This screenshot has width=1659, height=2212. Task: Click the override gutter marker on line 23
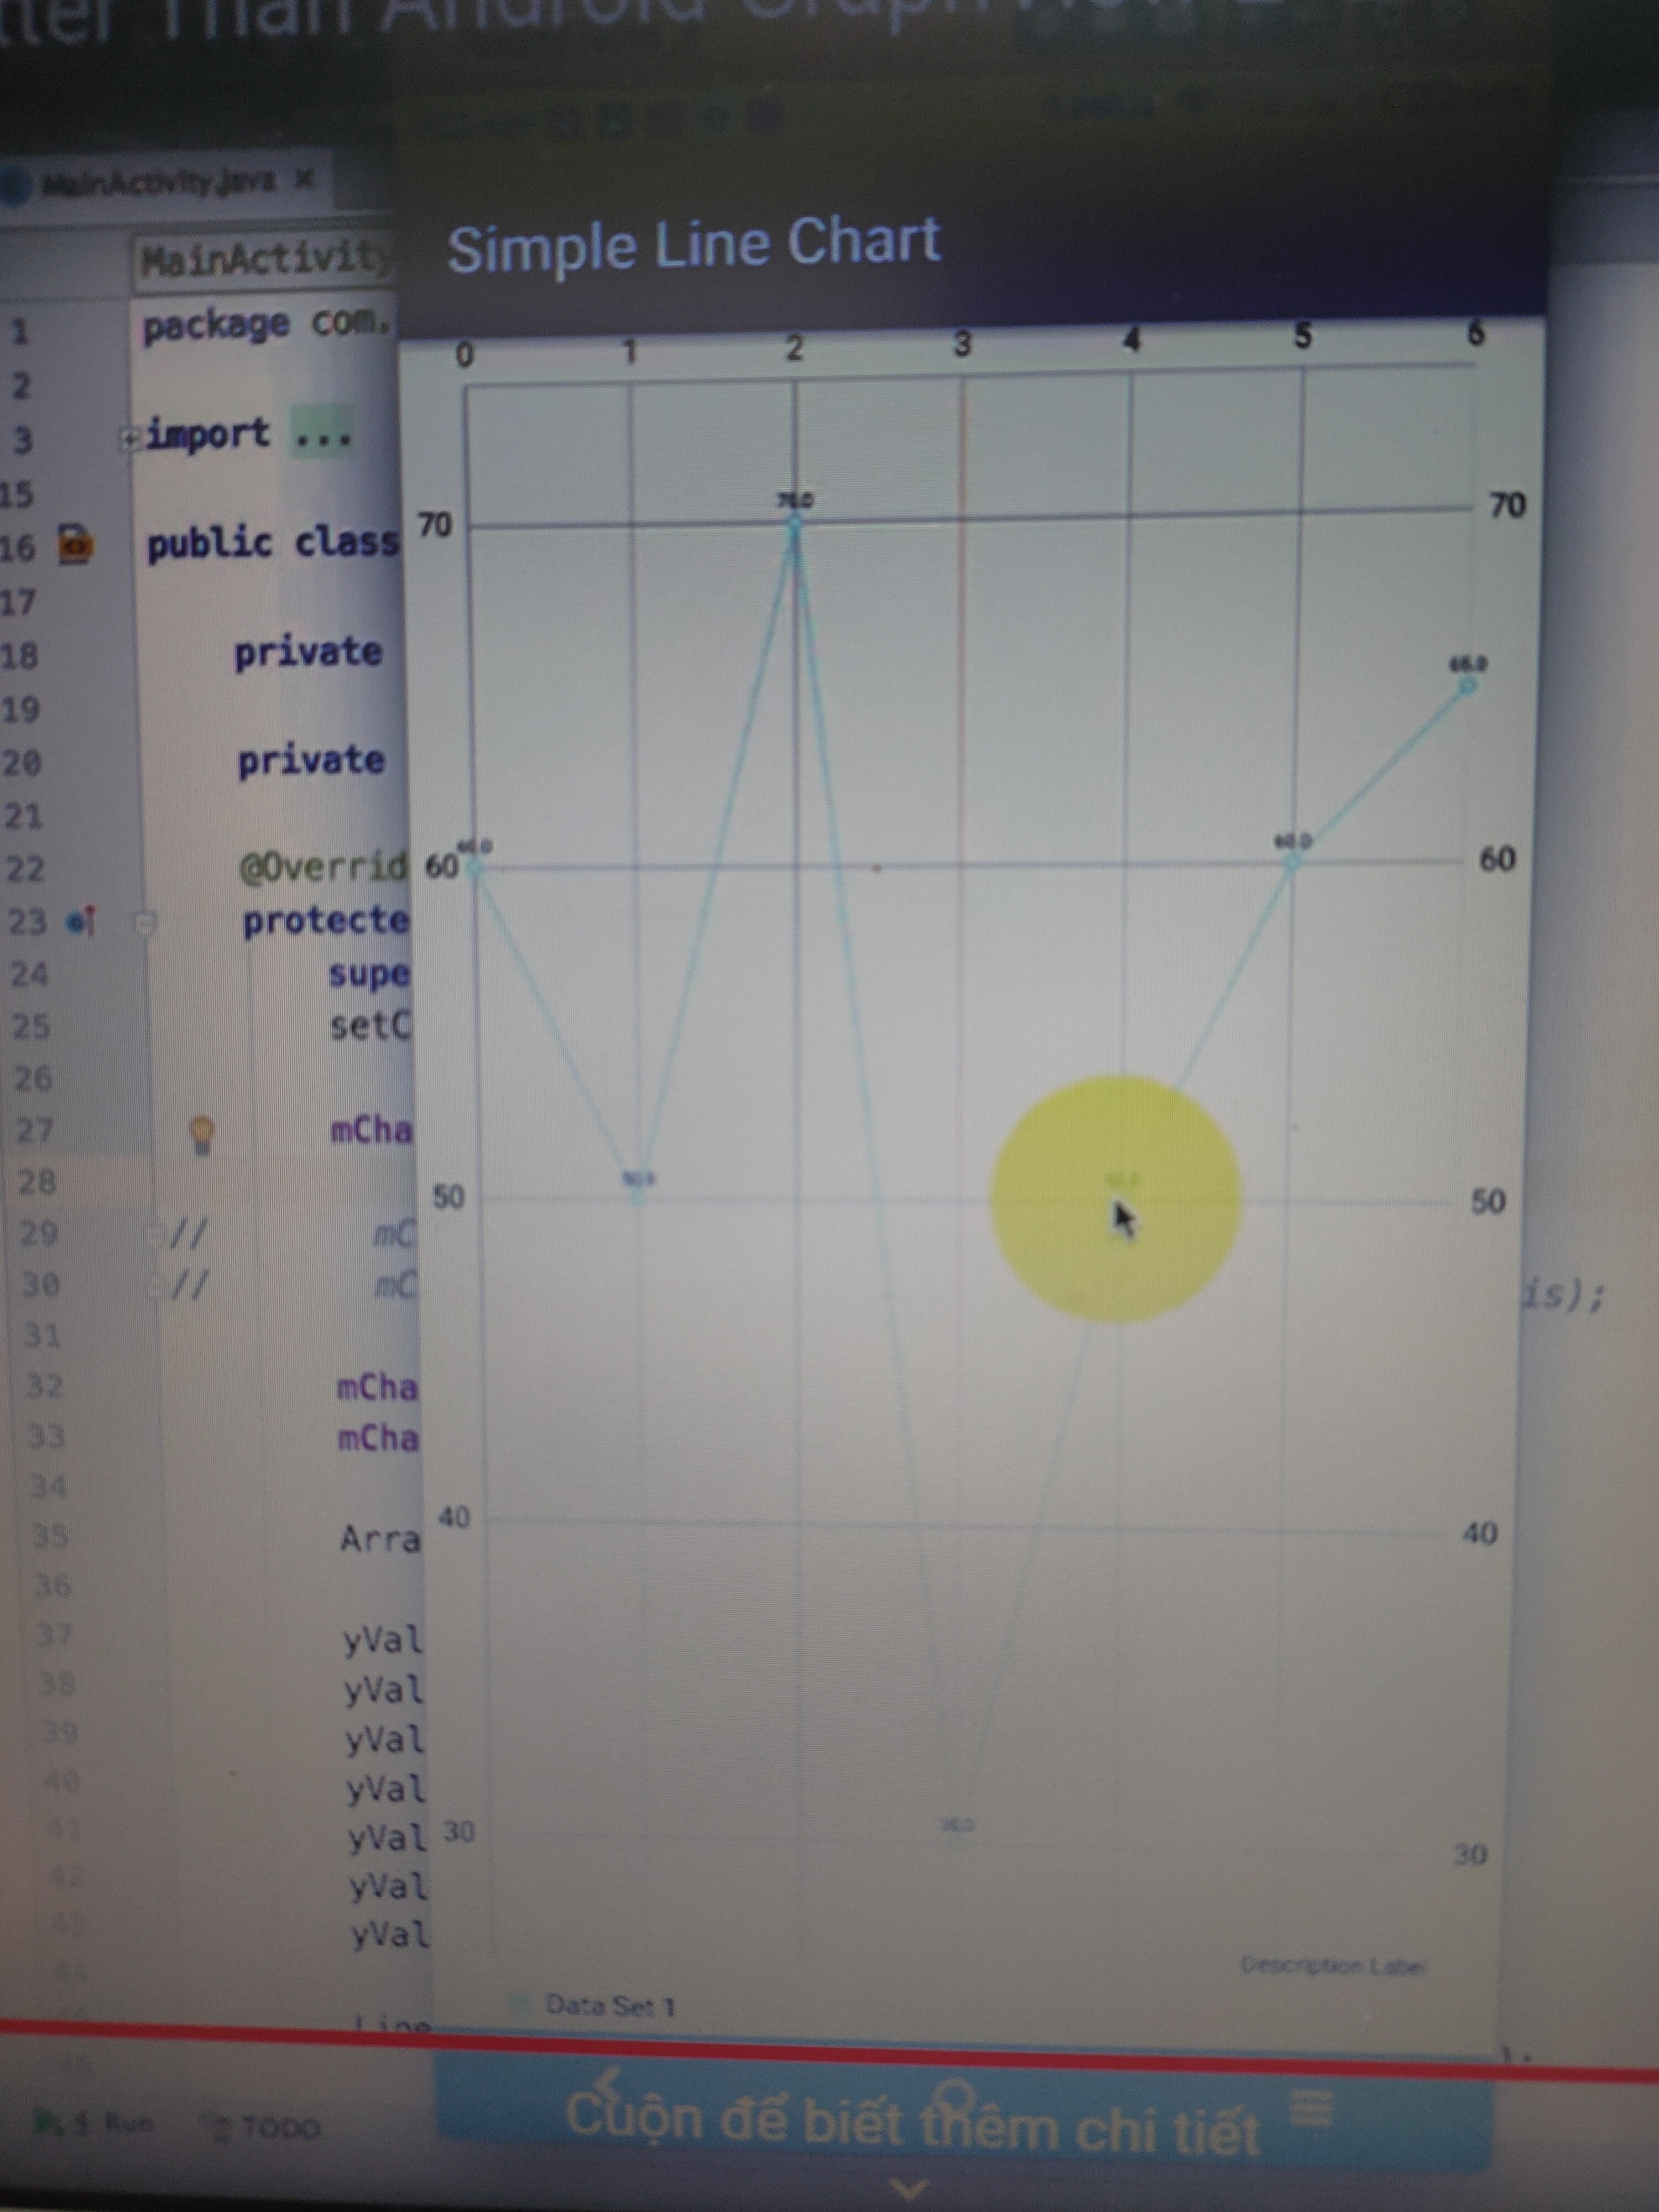[x=80, y=921]
